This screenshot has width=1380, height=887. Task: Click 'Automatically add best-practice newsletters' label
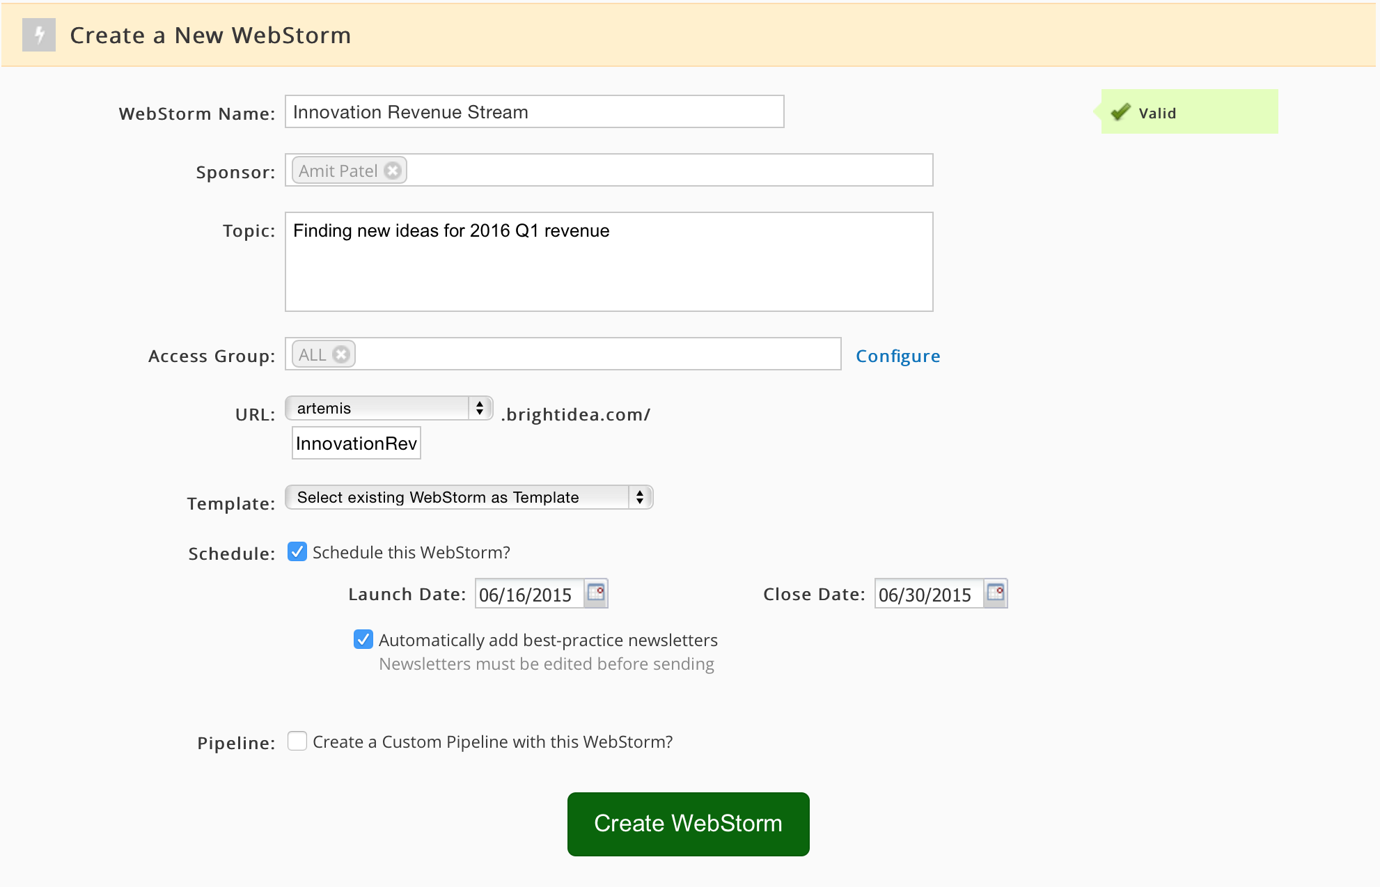548,640
